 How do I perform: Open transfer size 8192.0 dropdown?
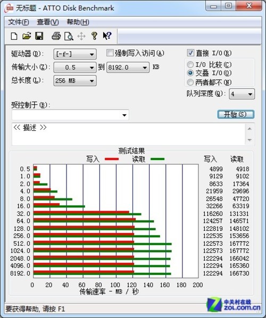tap(128, 68)
